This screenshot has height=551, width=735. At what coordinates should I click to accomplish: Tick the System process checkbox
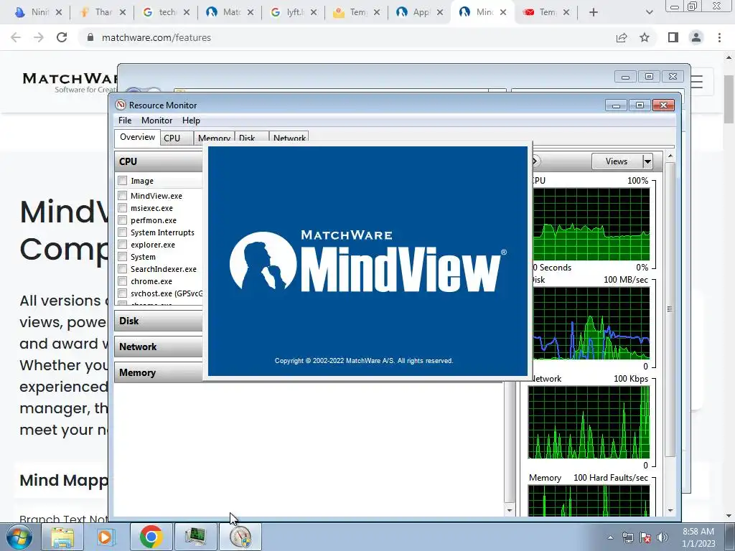coord(122,256)
